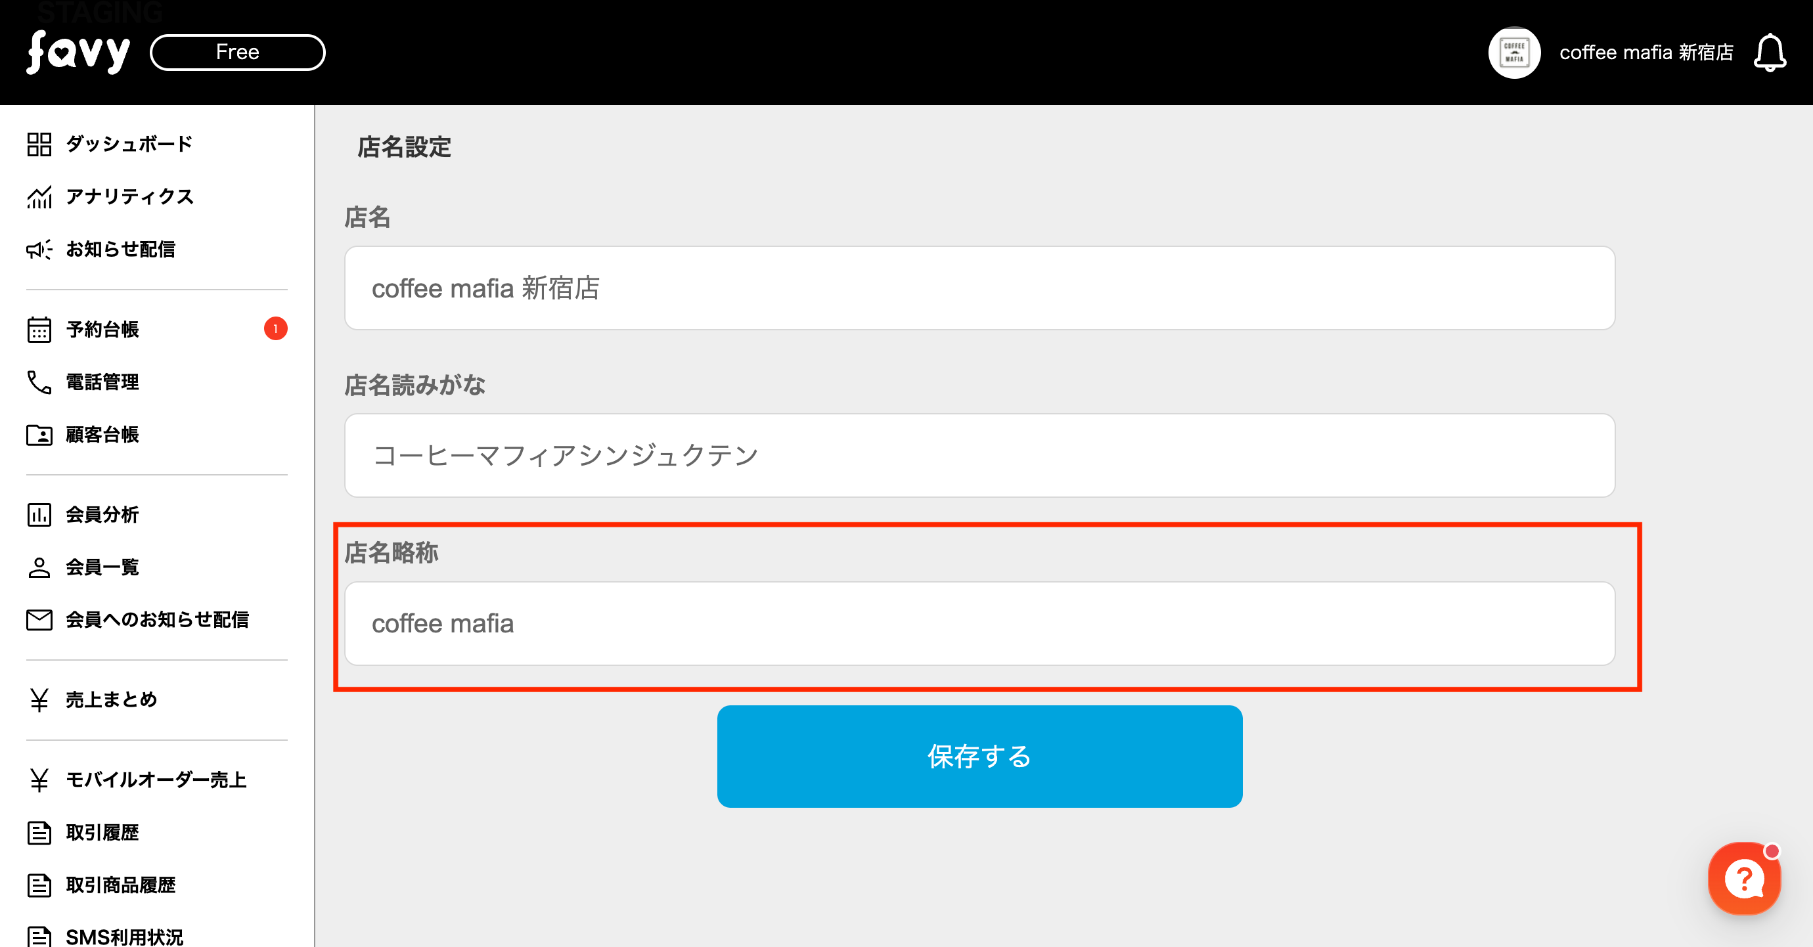Click the 電話管理 phone icon

pyautogui.click(x=39, y=382)
